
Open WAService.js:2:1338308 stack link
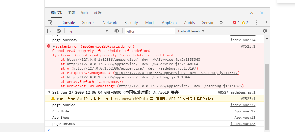[x=133, y=60]
